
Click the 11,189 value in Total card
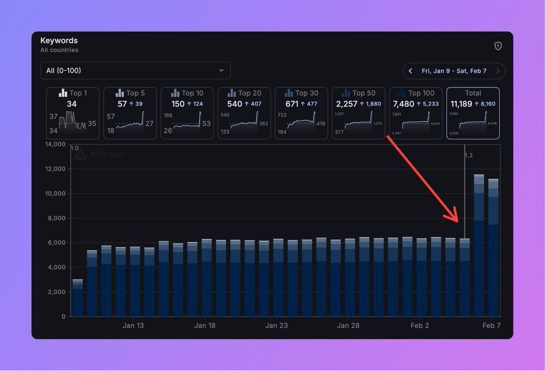point(462,104)
